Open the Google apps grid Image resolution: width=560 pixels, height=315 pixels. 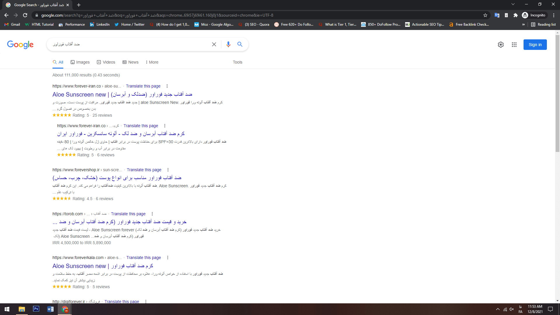point(514,45)
